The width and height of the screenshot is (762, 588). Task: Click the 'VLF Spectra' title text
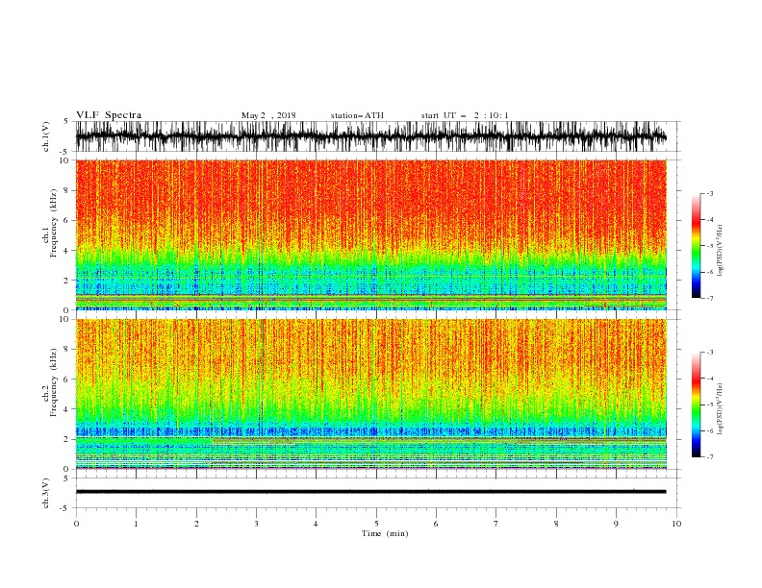pos(109,115)
